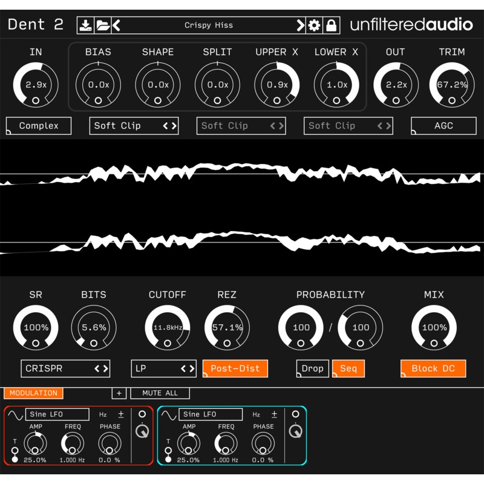This screenshot has width=484, height=484.
Task: Click modulation input circle under the TRIM knob
Action: (x=452, y=100)
